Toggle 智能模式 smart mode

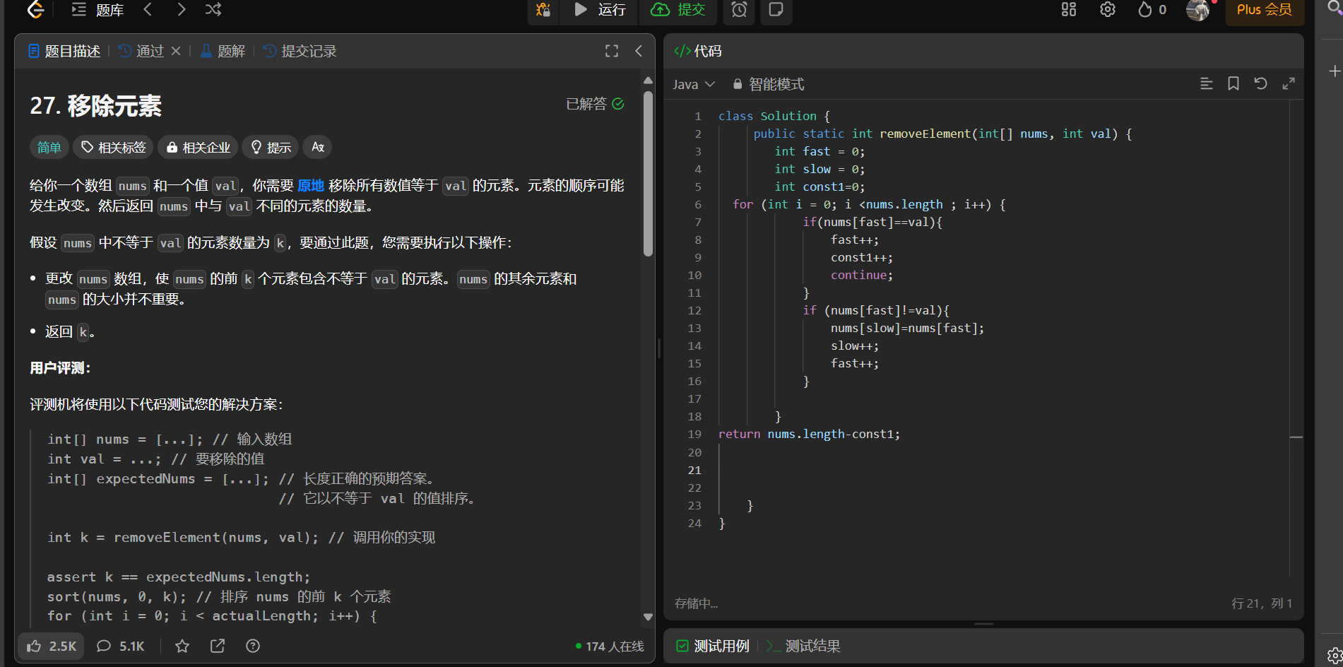[768, 84]
